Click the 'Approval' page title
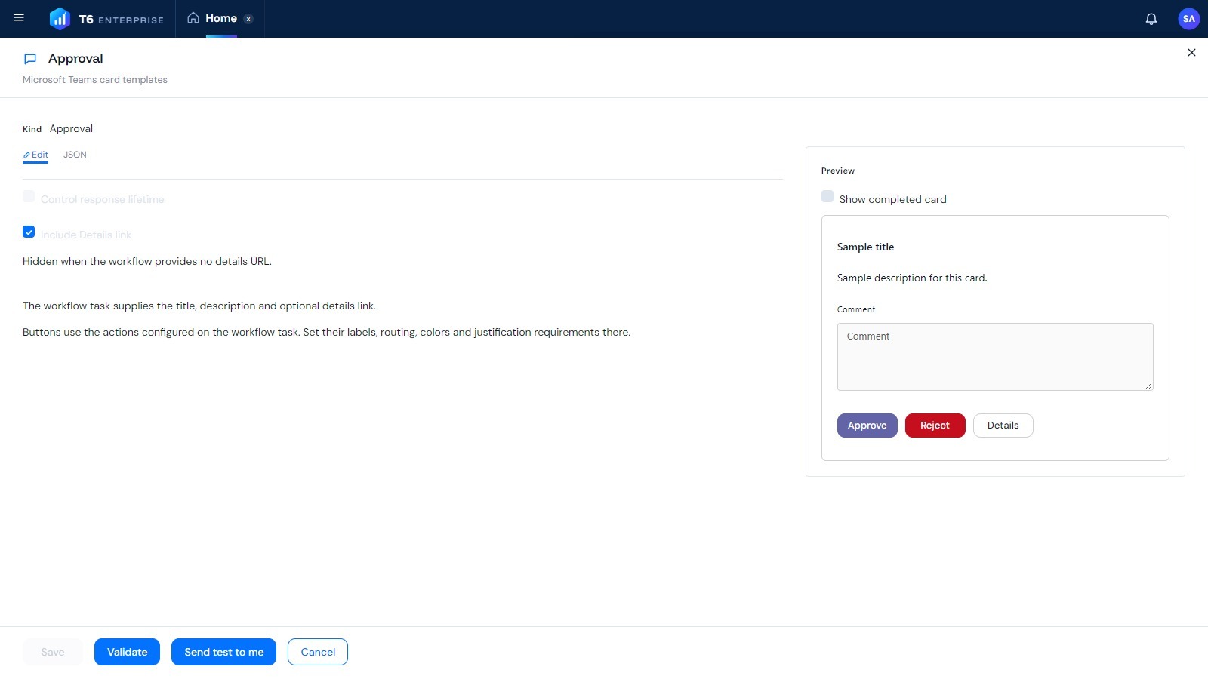The image size is (1208, 679). tap(75, 58)
